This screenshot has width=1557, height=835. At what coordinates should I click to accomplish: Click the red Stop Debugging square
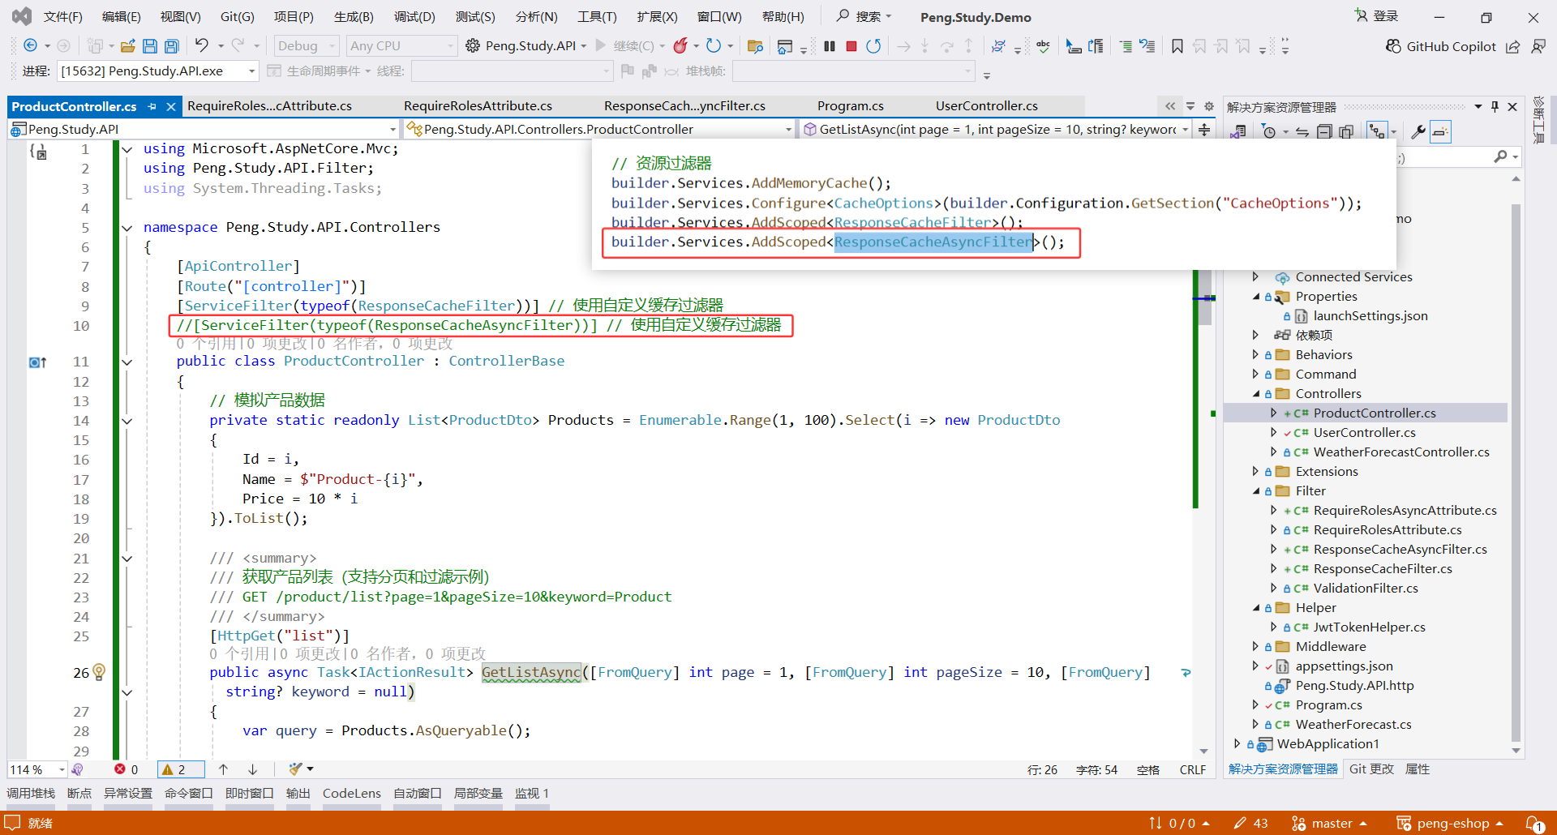851,46
